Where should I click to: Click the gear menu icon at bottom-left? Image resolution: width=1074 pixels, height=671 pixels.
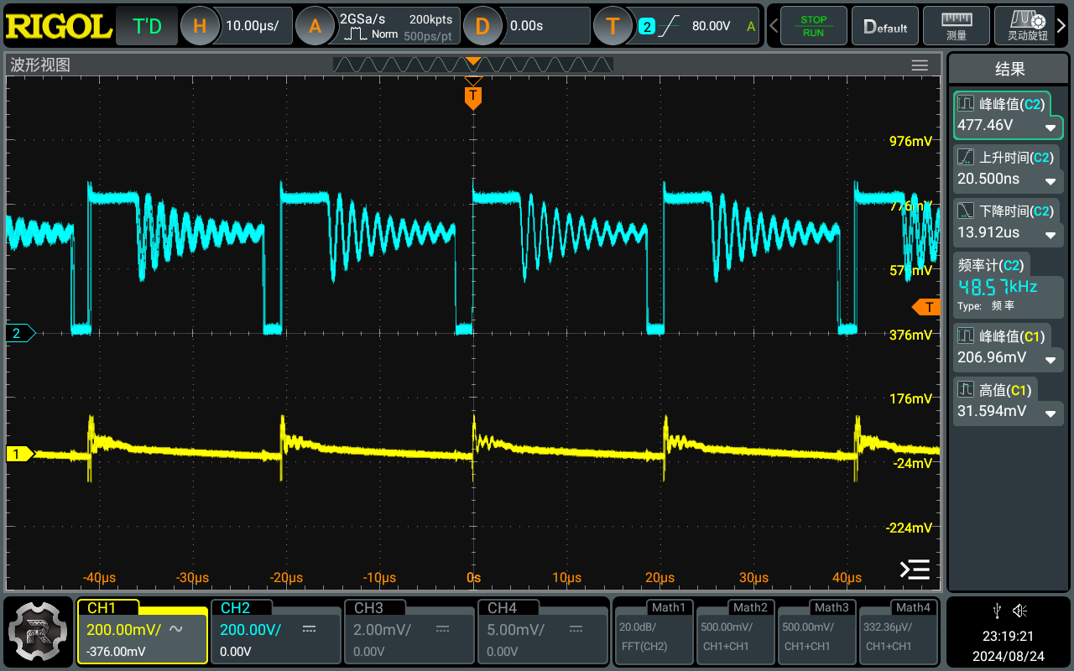[x=38, y=631]
